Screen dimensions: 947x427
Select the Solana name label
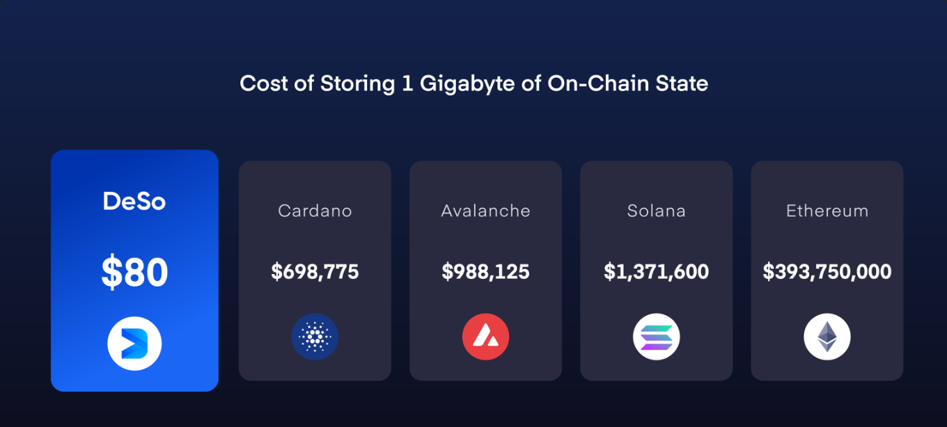tap(656, 211)
